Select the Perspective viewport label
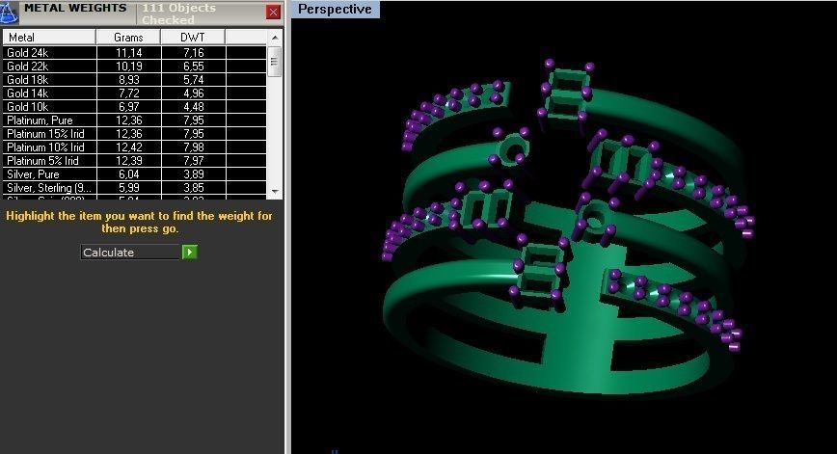 point(335,9)
